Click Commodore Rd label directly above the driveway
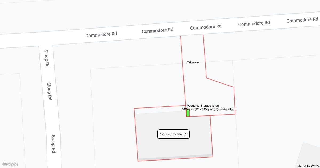320x168 pixels. point(206,27)
